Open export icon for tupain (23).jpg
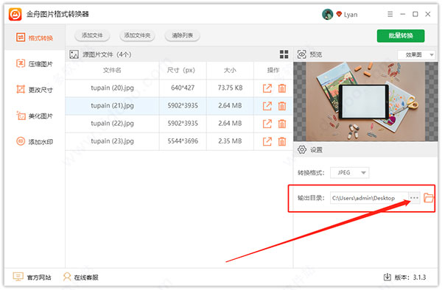442x290 pixels. [267, 141]
